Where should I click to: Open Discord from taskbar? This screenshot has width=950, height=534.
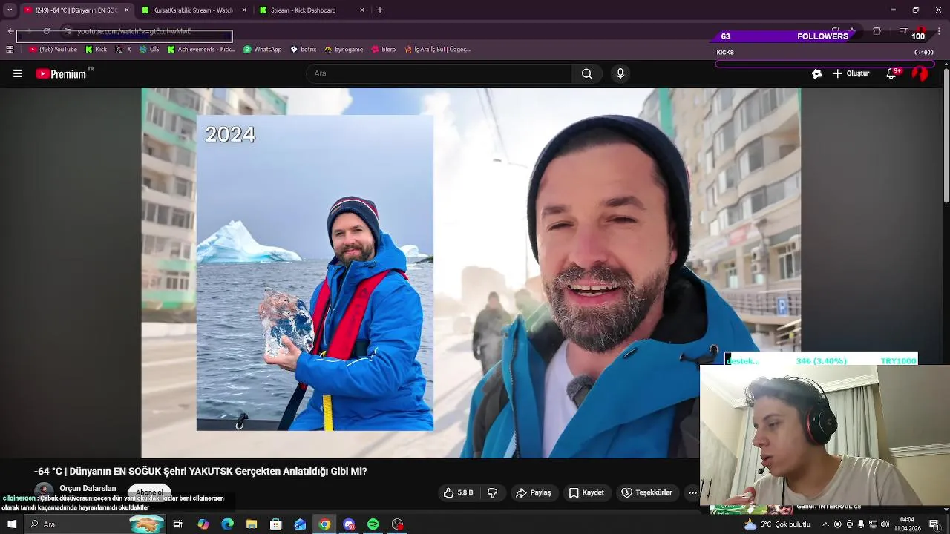[x=349, y=524]
